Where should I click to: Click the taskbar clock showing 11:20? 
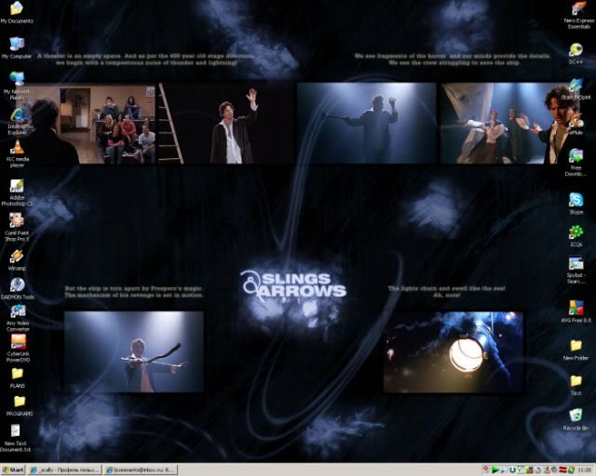pyautogui.click(x=584, y=470)
